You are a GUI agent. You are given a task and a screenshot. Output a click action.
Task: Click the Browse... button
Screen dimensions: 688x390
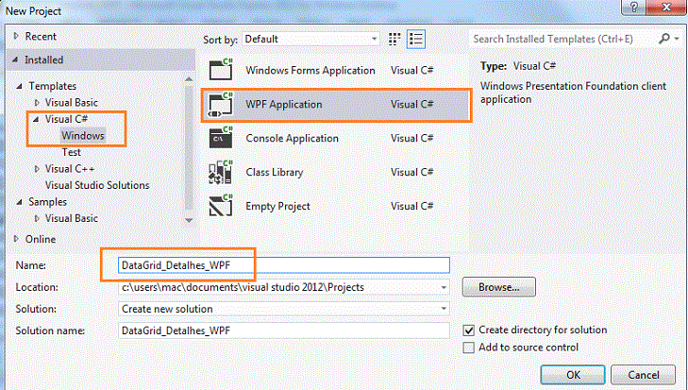tap(499, 287)
